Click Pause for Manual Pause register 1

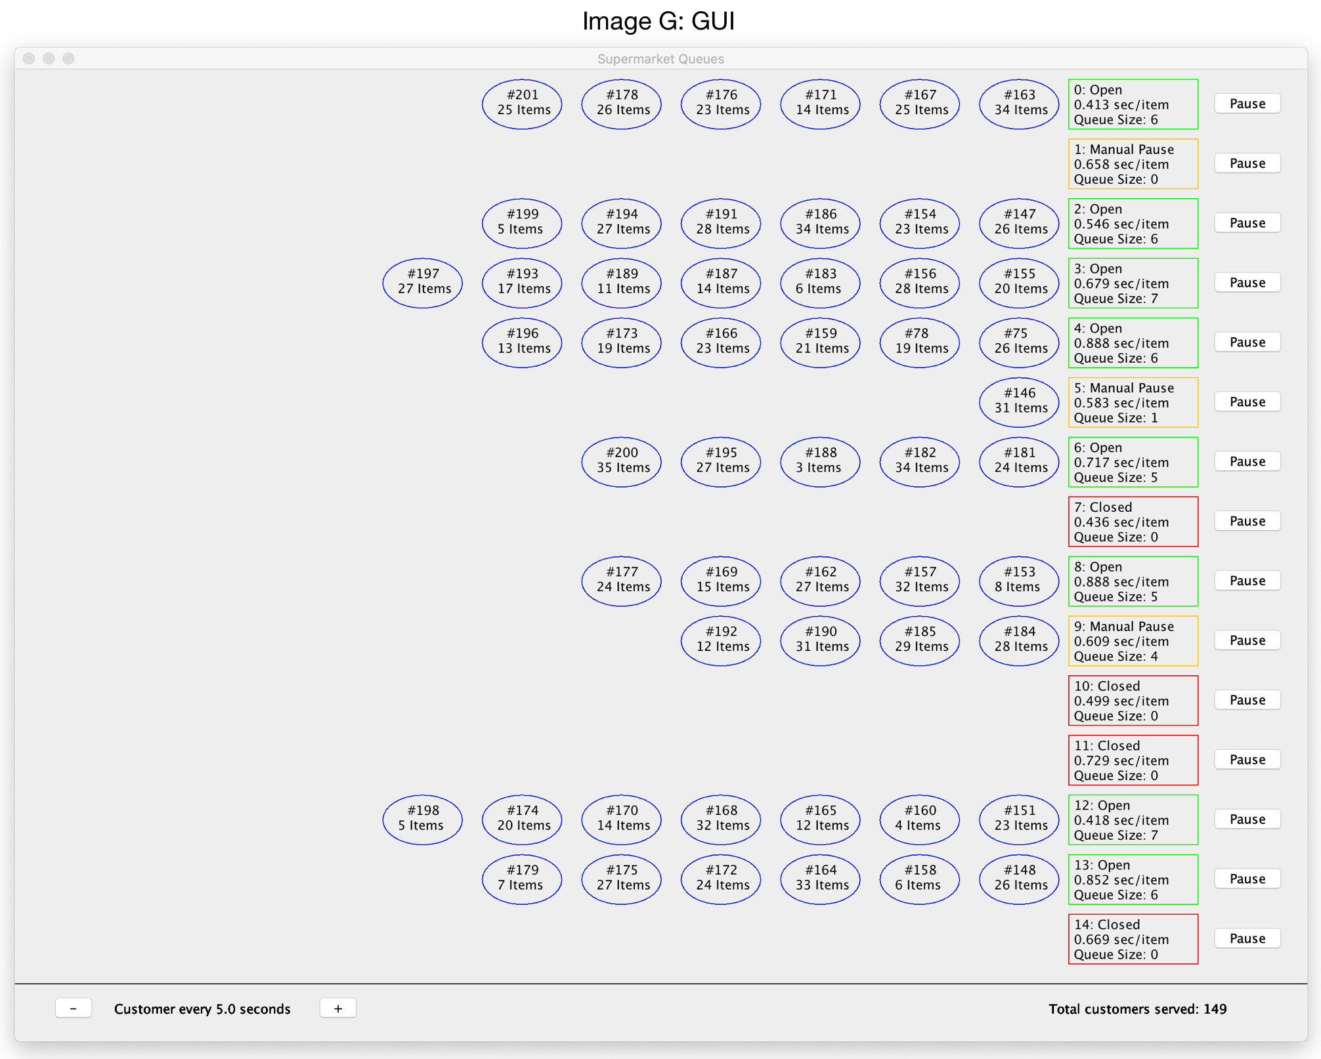1247,163
